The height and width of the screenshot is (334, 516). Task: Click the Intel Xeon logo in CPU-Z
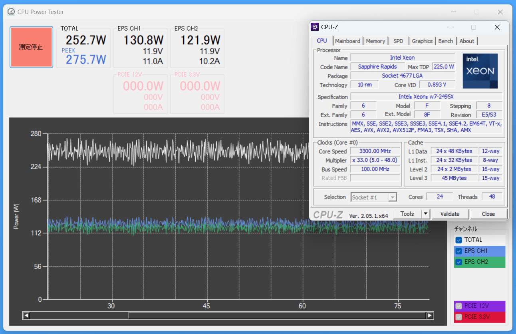480,71
